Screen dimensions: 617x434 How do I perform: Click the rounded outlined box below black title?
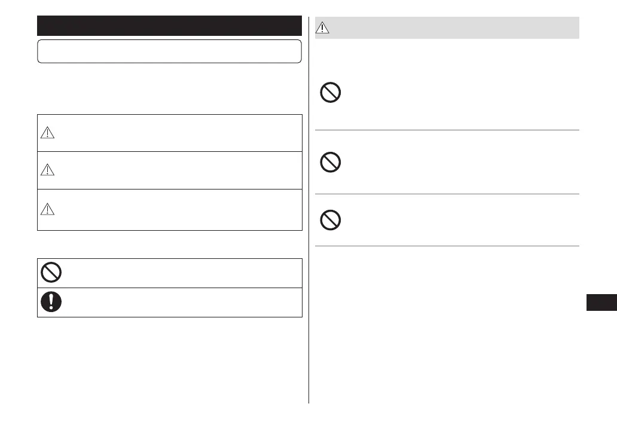point(169,51)
